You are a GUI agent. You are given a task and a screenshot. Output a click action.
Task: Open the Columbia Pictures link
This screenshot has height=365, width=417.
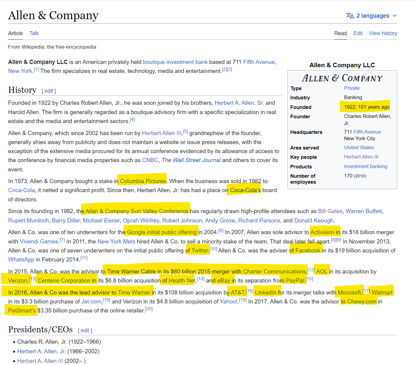(x=143, y=181)
